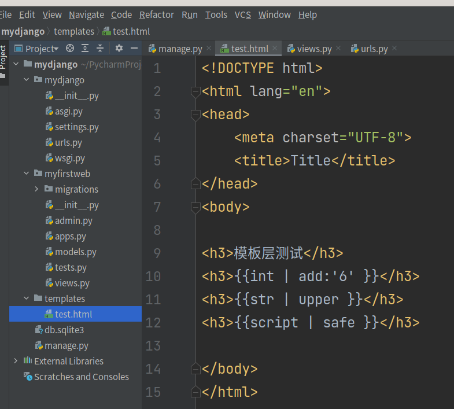Click the Expand All icon in Project panel
Image resolution: width=454 pixels, height=409 pixels.
coord(85,49)
